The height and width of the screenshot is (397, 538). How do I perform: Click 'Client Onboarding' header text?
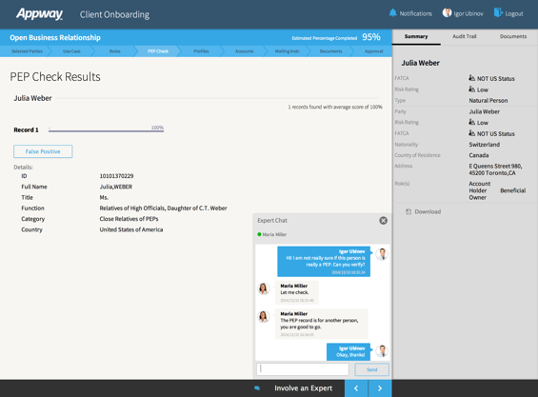pos(114,14)
